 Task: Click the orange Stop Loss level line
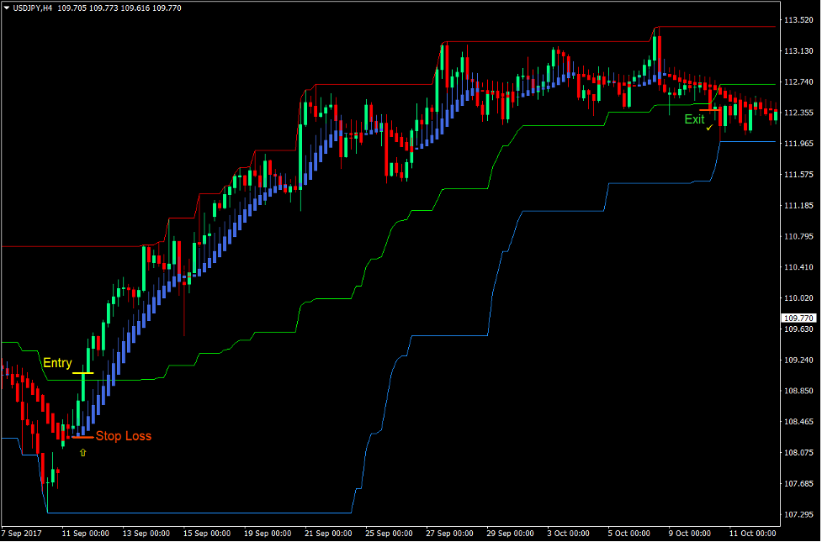82,437
